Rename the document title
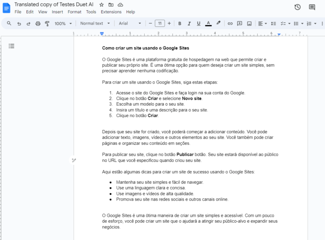Viewport: 325px width, 240px height. [54, 4]
